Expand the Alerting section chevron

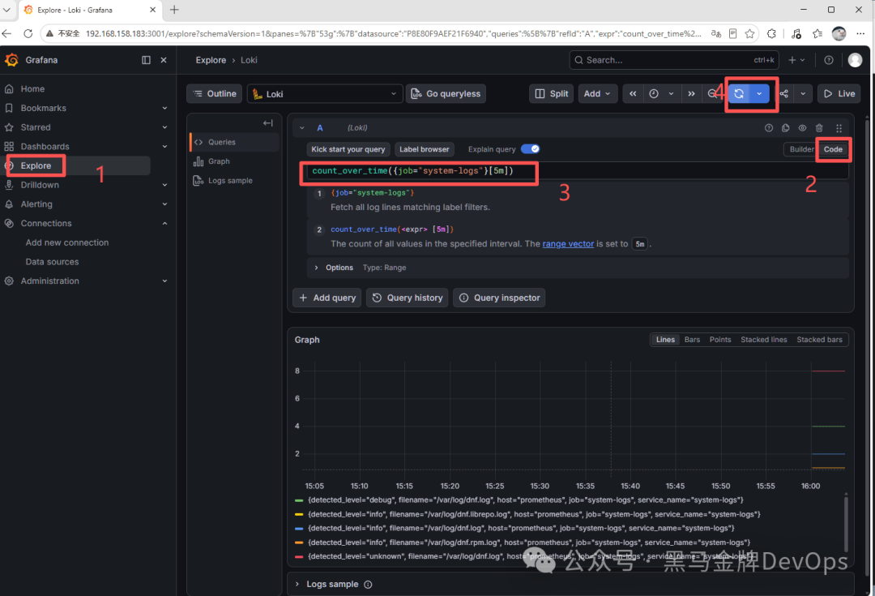click(x=164, y=204)
